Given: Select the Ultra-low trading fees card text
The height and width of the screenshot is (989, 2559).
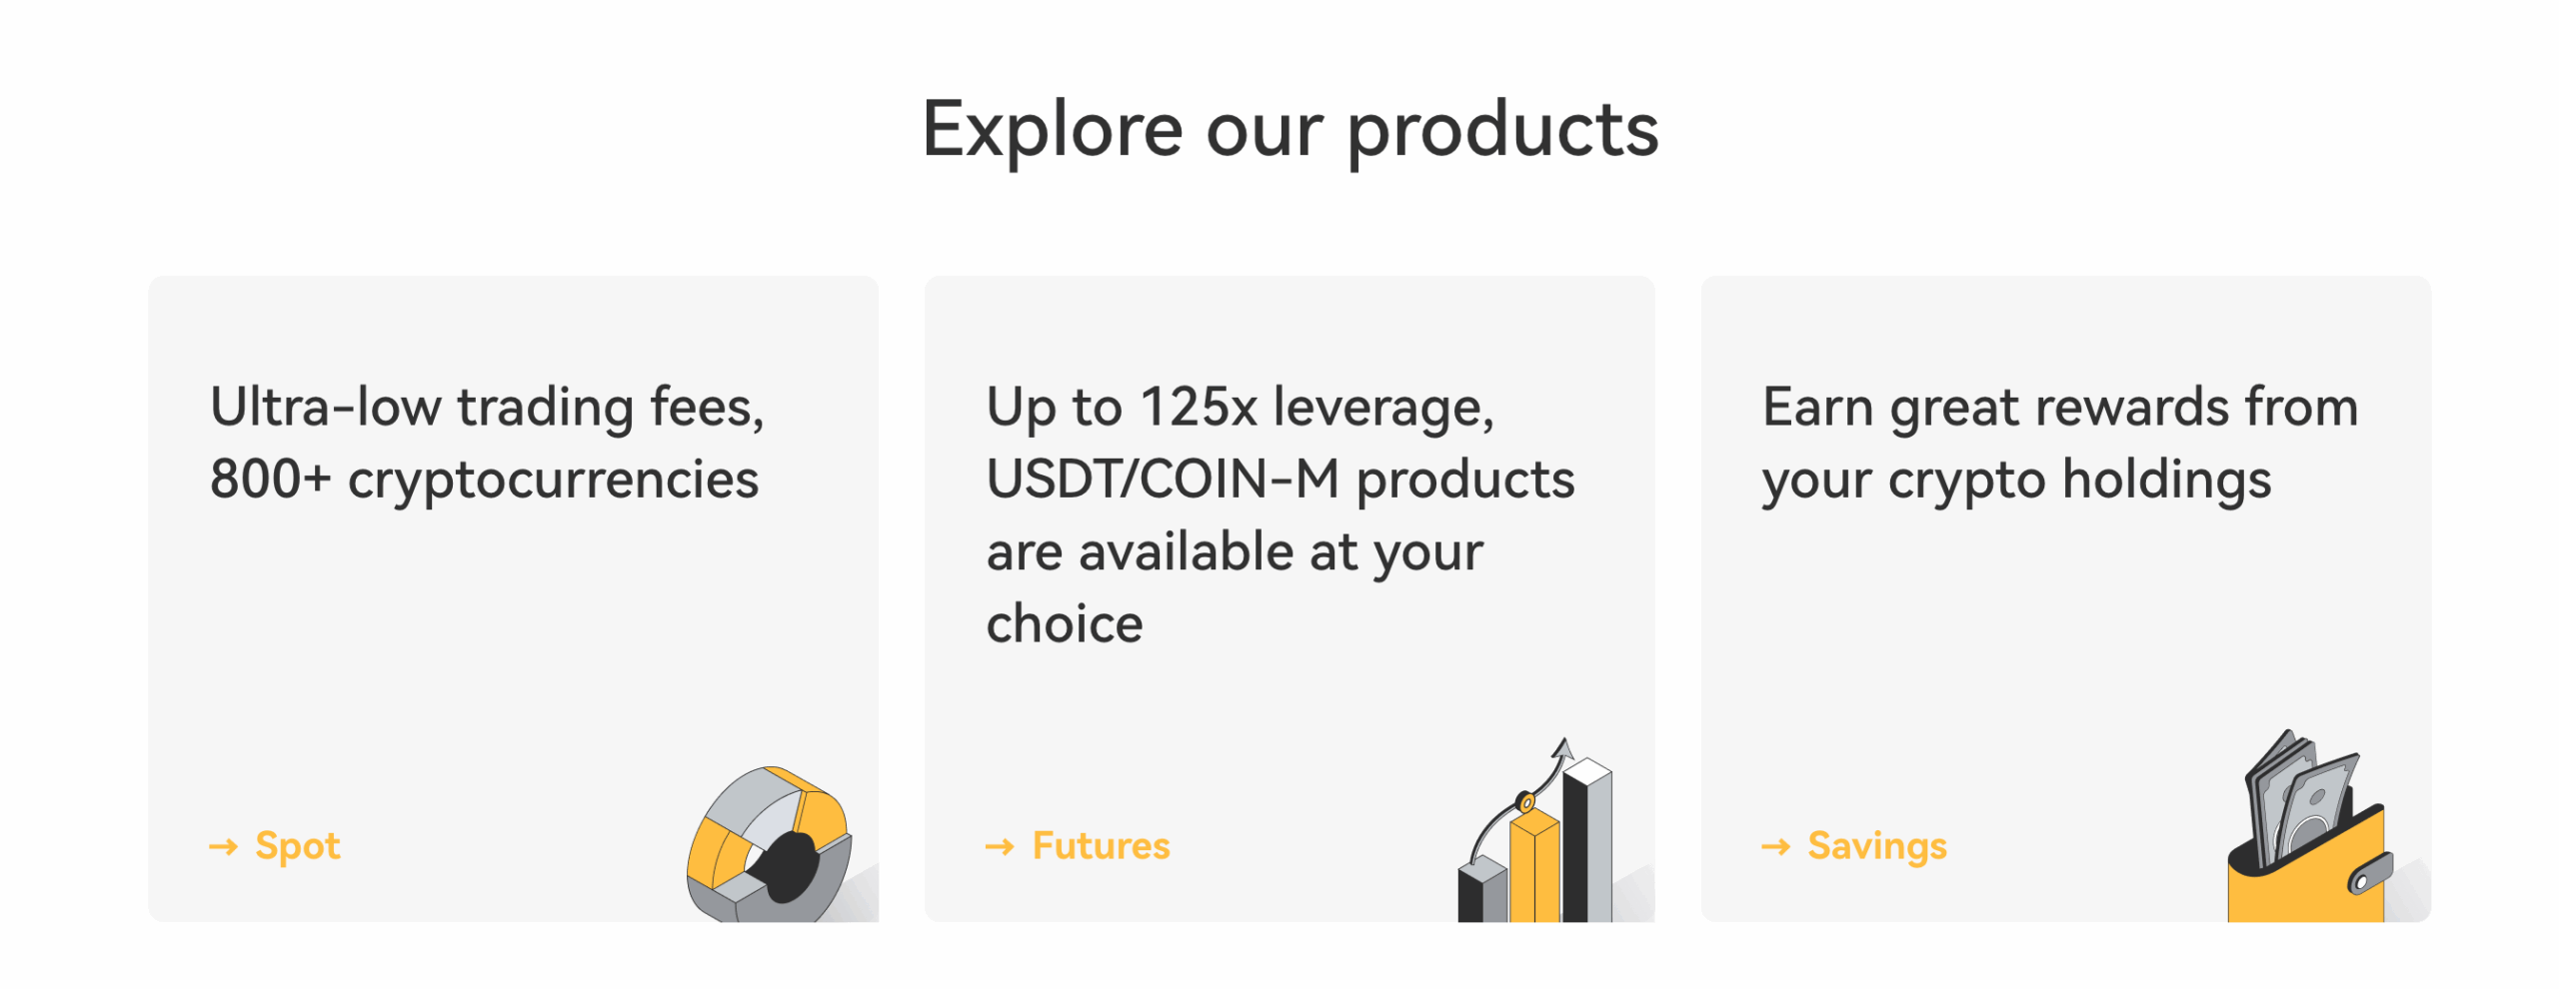Looking at the screenshot, I should click(487, 443).
